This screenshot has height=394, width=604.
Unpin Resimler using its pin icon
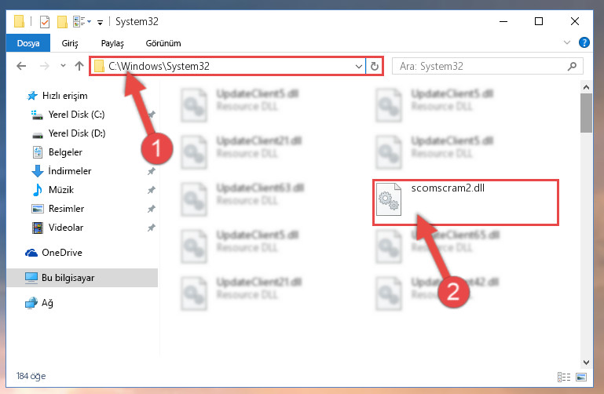(x=152, y=209)
